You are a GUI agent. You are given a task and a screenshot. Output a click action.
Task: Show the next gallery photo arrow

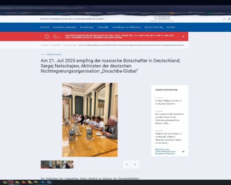(135, 164)
